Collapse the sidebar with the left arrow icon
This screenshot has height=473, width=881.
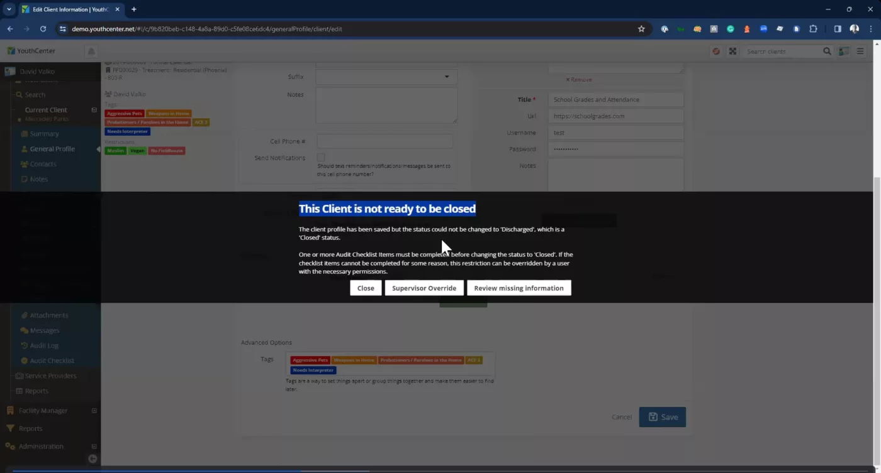point(93,459)
